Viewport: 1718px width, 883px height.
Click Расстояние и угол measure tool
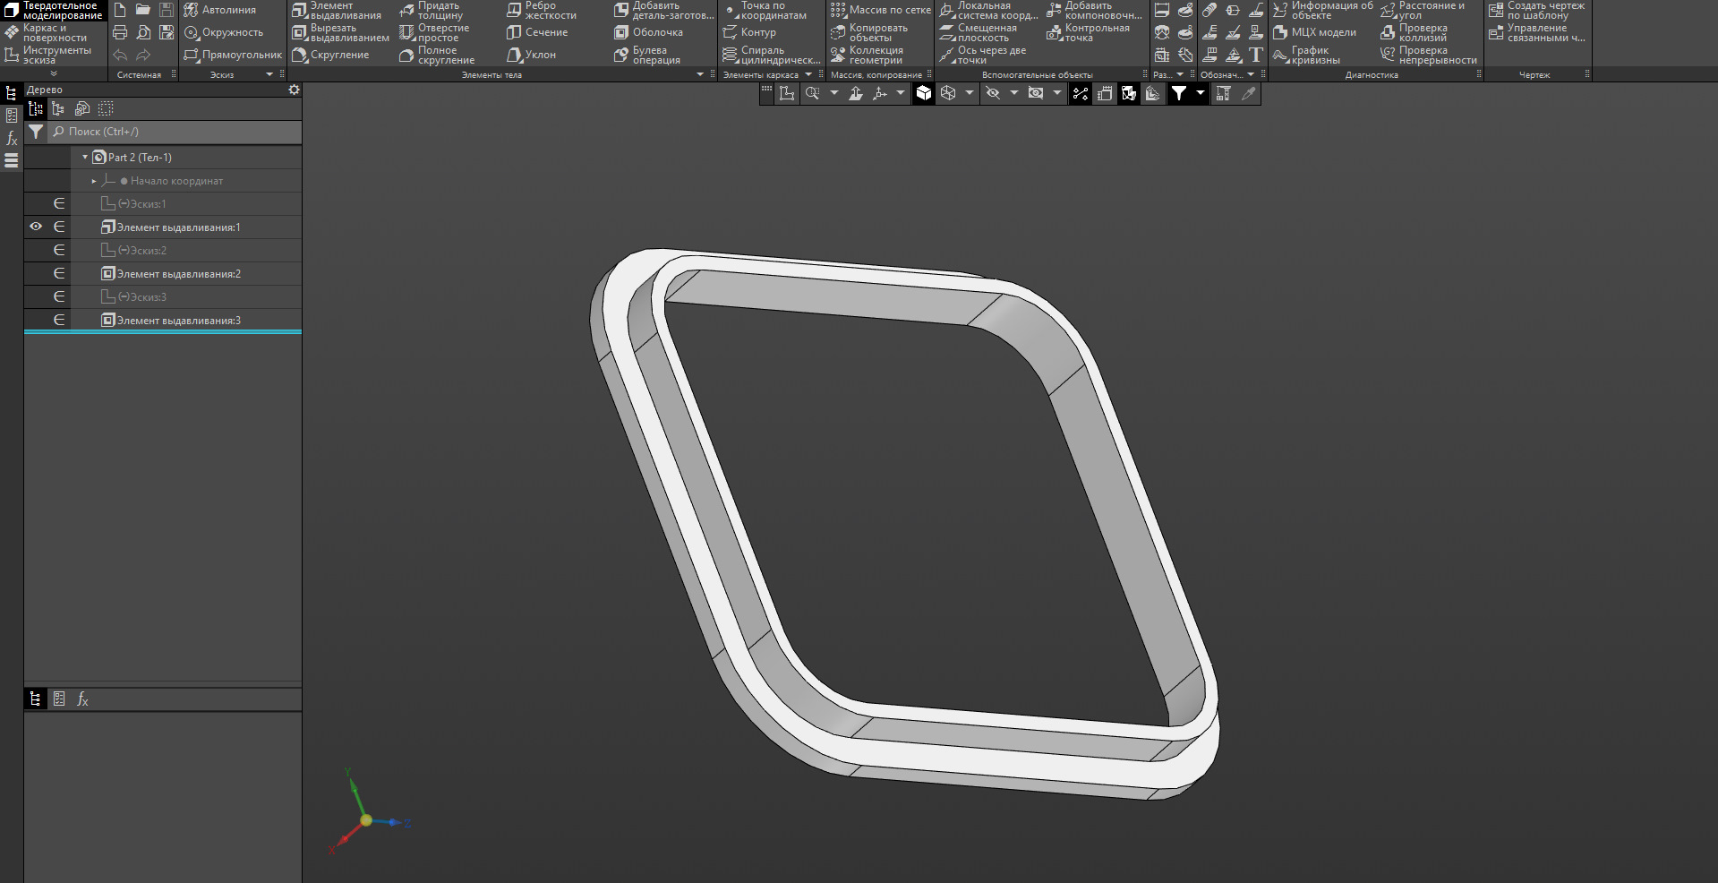click(x=1423, y=10)
